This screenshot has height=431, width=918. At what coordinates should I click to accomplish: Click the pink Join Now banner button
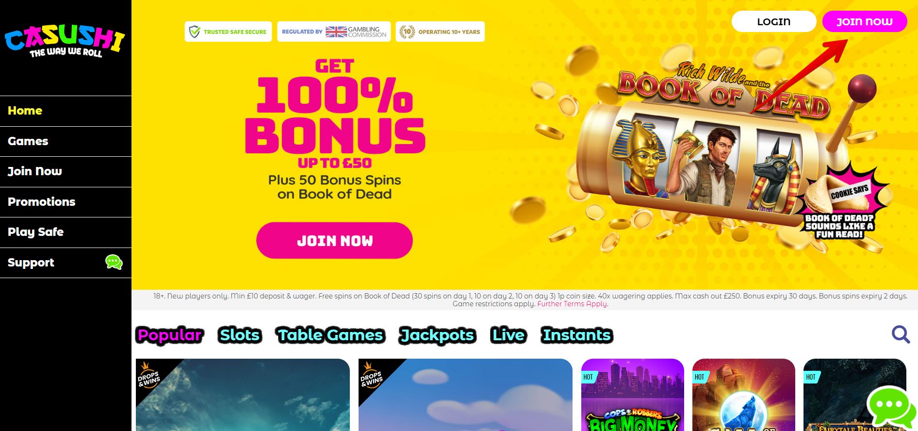click(x=334, y=240)
